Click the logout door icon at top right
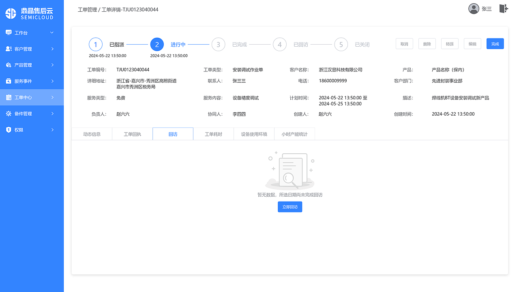Viewport: 519px width, 292px height. 503,8
